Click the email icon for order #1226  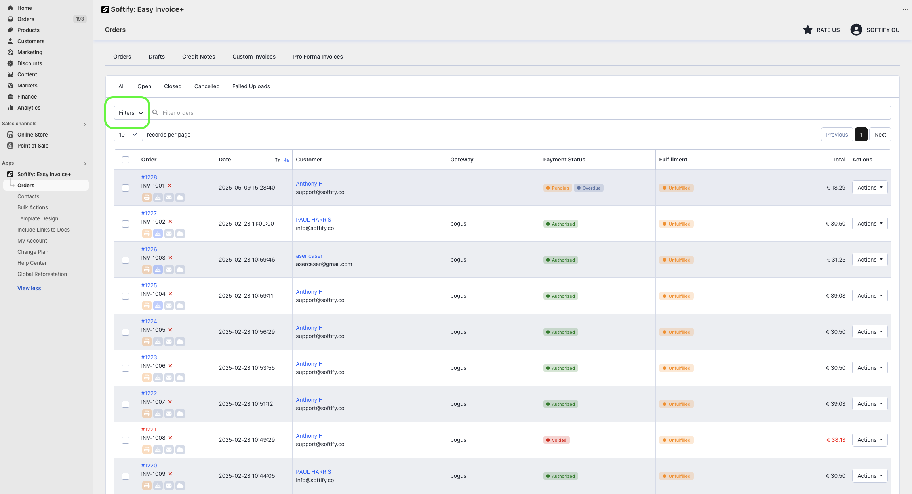click(x=169, y=270)
